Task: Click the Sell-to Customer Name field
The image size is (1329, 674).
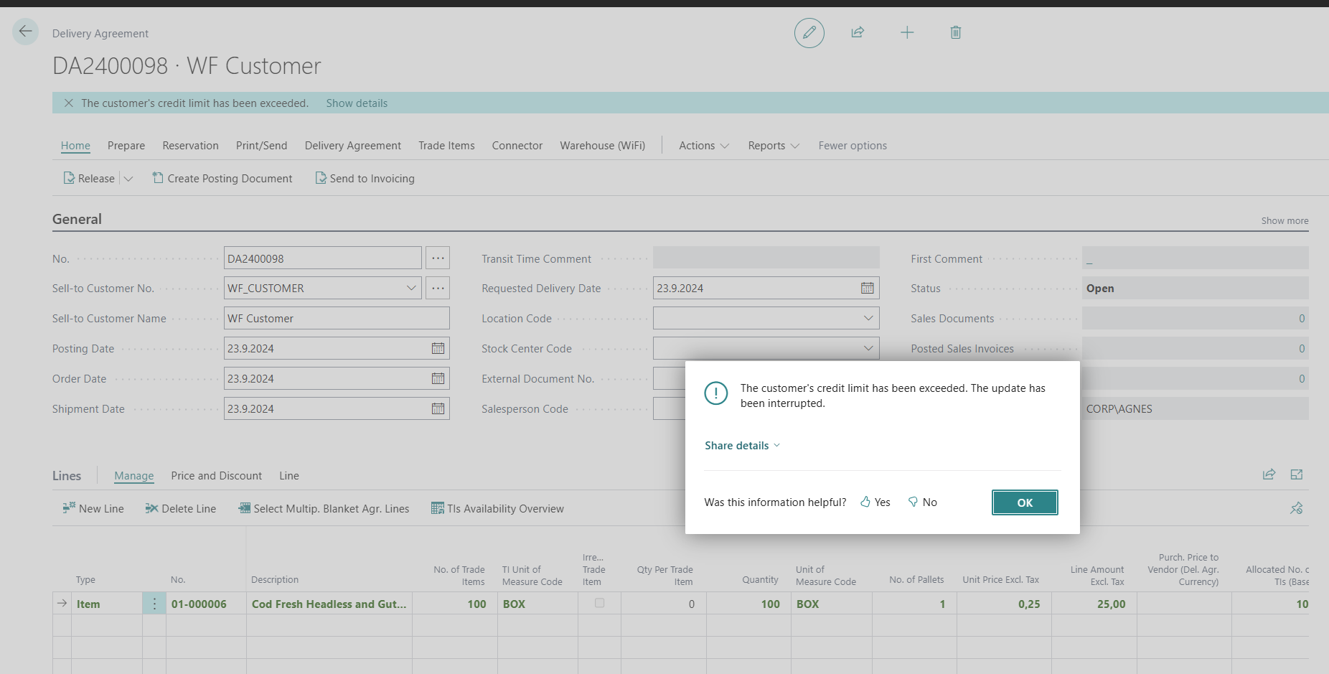Action: 336,319
